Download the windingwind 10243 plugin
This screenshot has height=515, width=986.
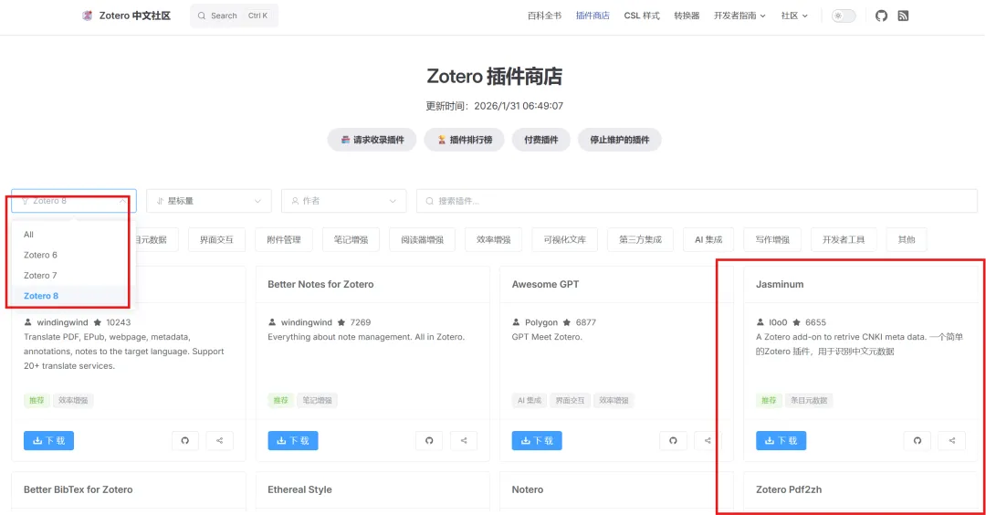point(49,441)
